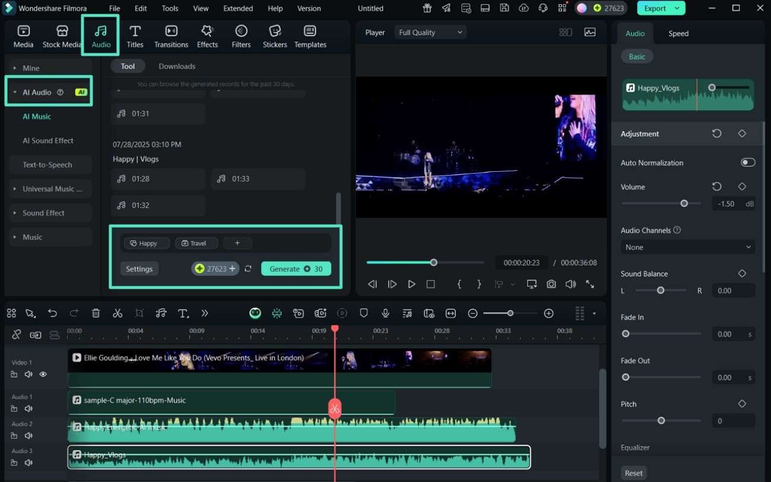Adjust the Sound Balance slider

point(661,291)
